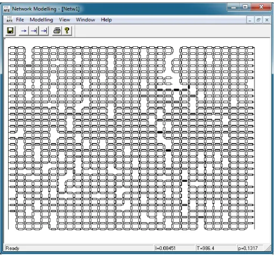Open the Window menu

(x=85, y=19)
